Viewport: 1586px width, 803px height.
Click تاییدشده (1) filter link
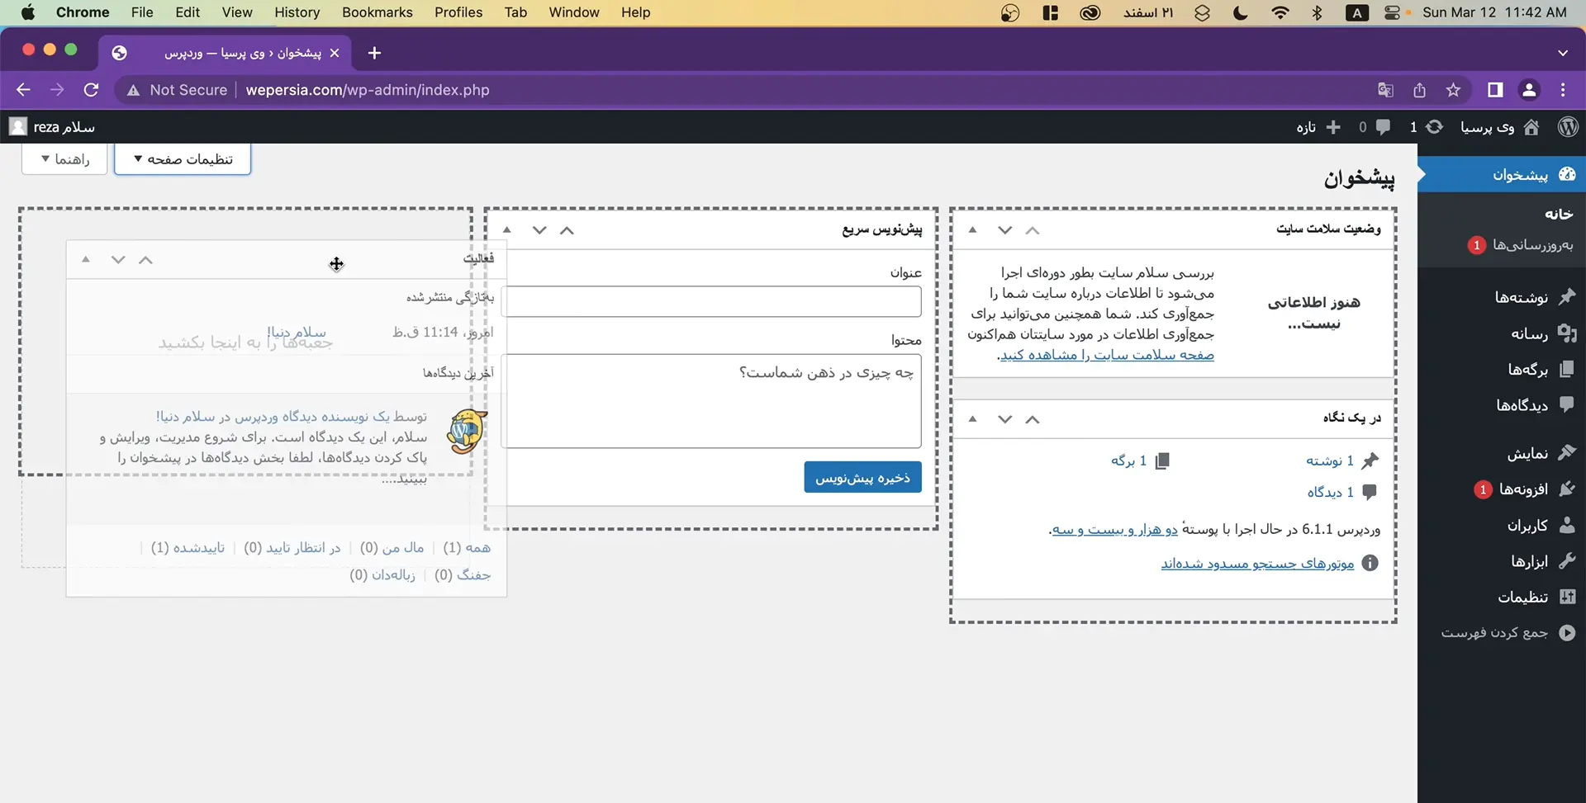188,547
